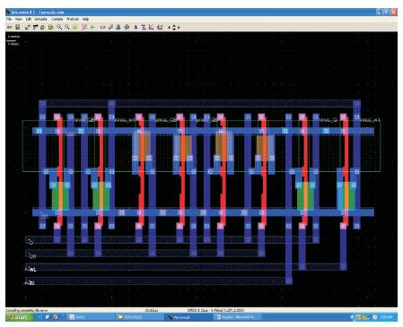Screen dimensions: 403x327
Task: Click the Open file toolbar icon
Action: [x=9, y=27]
